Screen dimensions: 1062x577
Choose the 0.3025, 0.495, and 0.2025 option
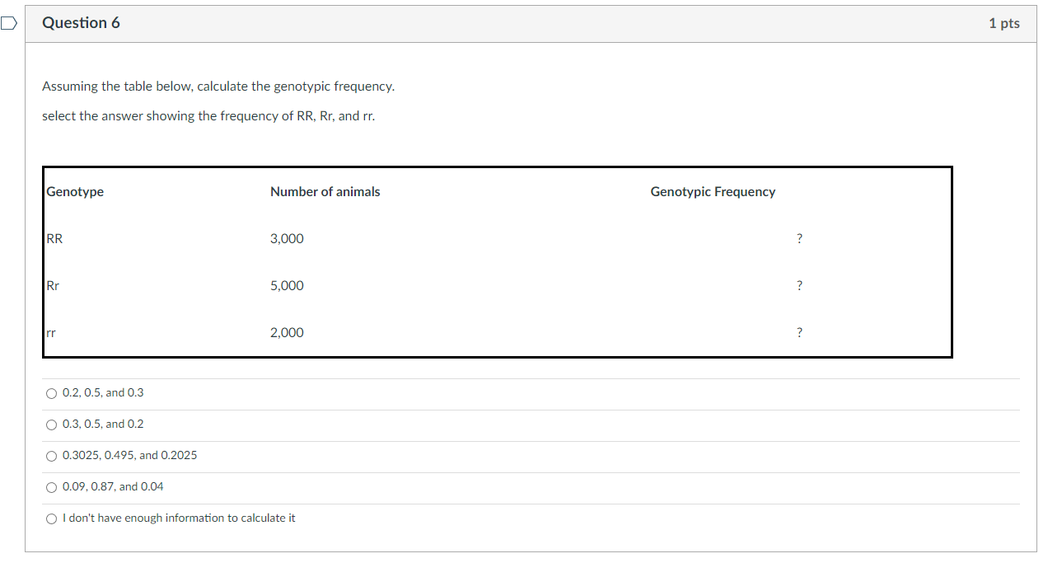tap(50, 456)
